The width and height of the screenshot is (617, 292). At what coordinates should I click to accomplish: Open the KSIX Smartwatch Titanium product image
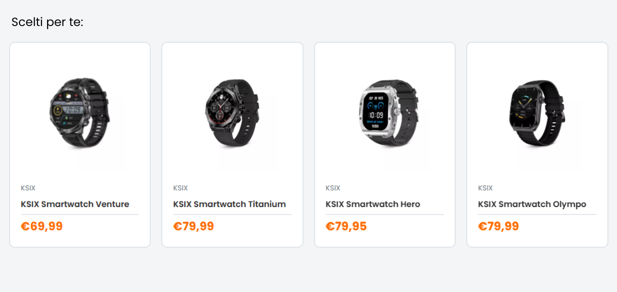[232, 112]
